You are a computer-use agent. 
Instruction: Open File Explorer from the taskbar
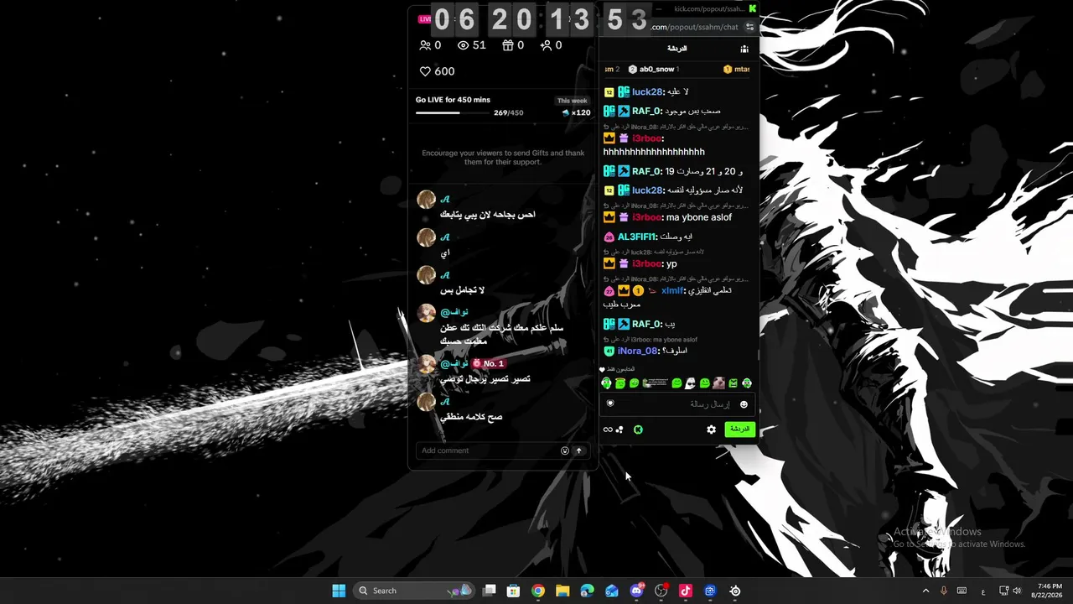click(x=562, y=591)
